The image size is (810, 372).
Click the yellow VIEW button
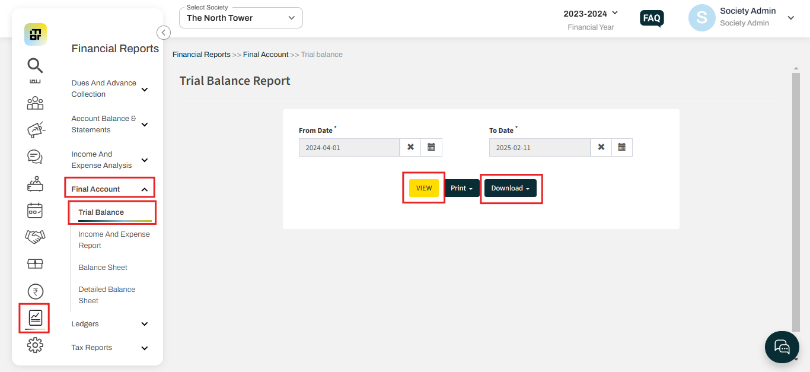(423, 188)
